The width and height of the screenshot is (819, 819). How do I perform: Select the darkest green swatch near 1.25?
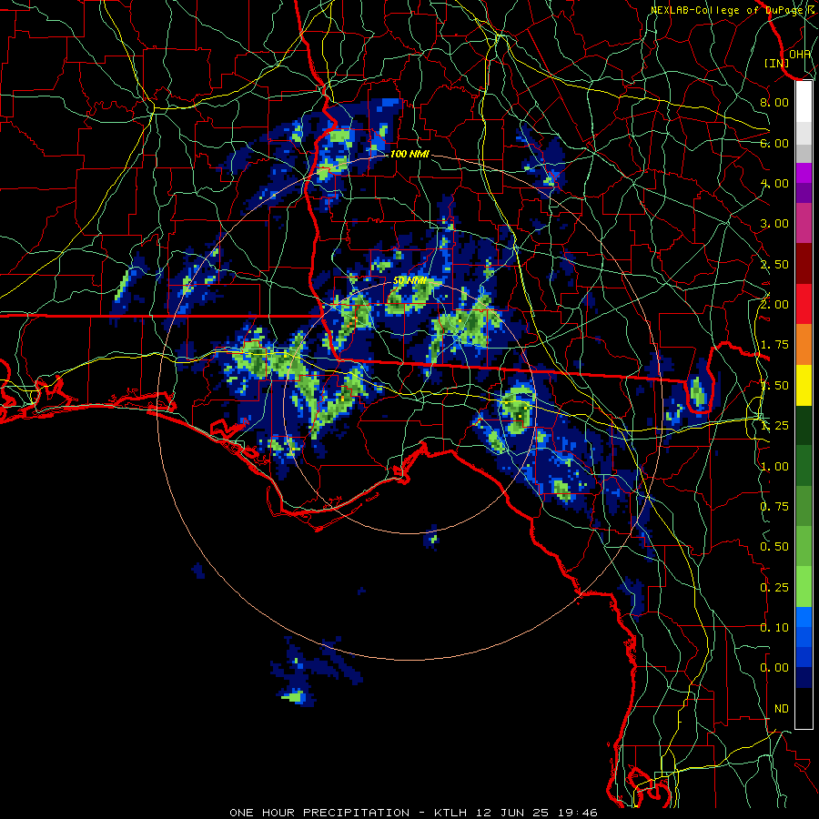click(x=804, y=425)
